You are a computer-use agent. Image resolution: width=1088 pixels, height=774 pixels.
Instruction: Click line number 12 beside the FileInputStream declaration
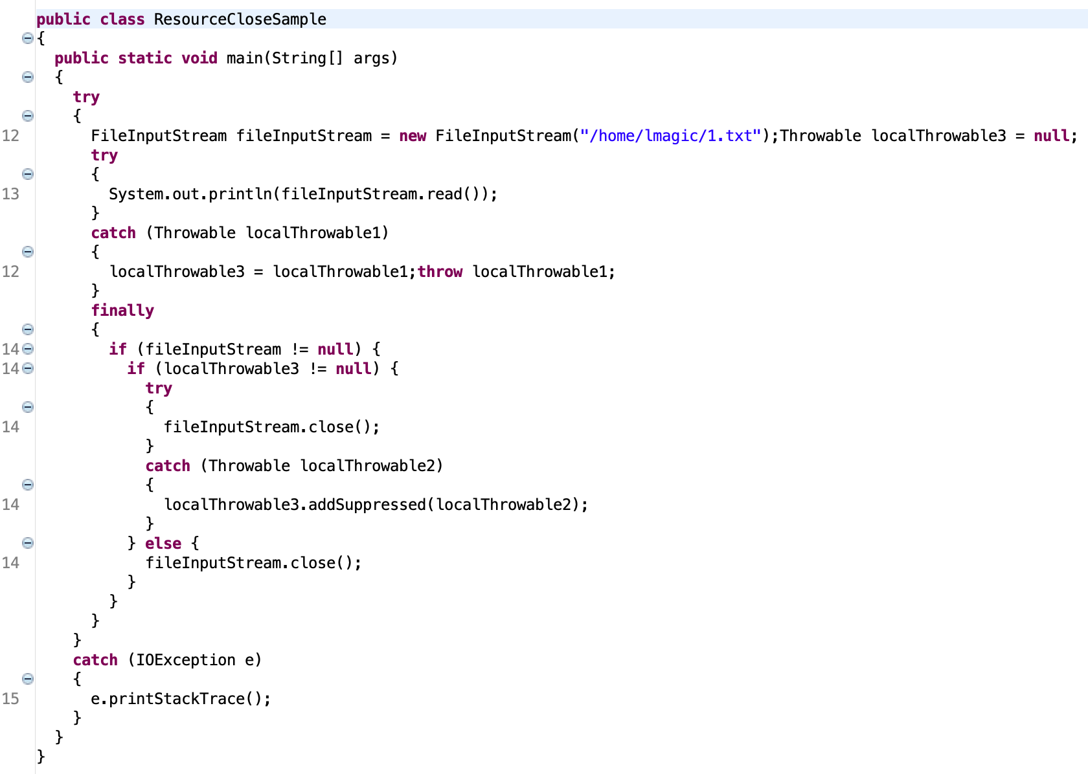point(11,136)
